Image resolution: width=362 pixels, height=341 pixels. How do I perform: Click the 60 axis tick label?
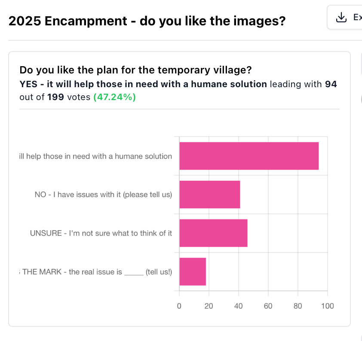[268, 306]
